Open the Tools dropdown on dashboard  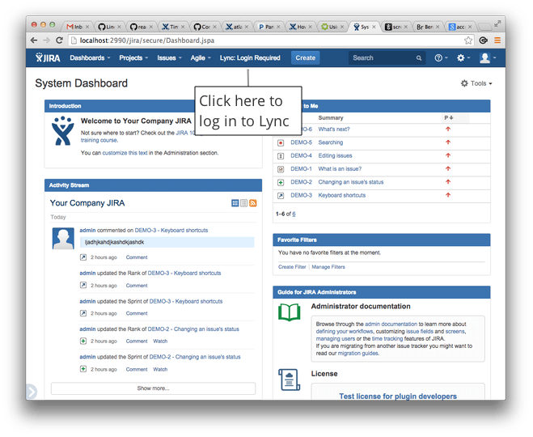[x=476, y=83]
